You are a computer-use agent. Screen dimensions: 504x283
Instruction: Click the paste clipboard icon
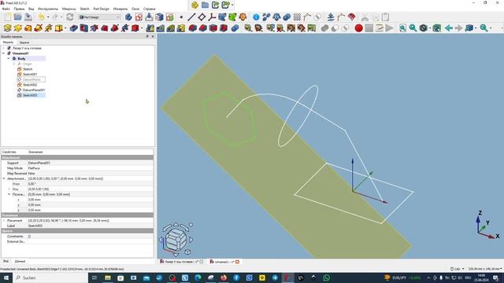(385, 17)
